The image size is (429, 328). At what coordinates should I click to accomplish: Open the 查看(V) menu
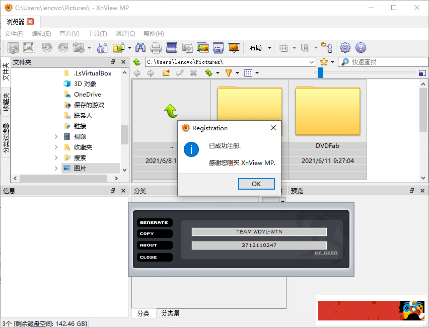click(69, 34)
